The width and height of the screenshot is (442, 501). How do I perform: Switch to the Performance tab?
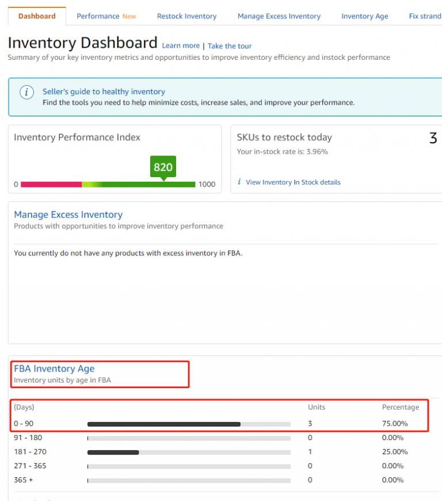pos(98,16)
